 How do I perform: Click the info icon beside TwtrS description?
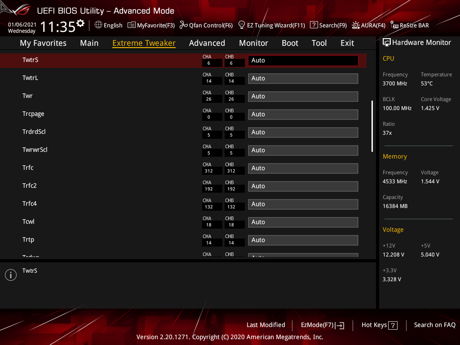(11, 275)
